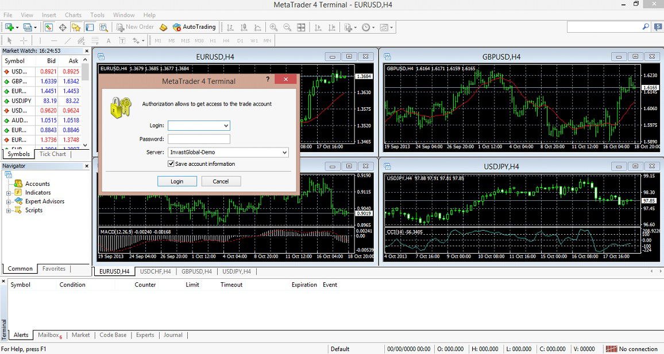
Task: Open the Server dropdown showing InvastGlobal-Demo
Action: pos(284,152)
